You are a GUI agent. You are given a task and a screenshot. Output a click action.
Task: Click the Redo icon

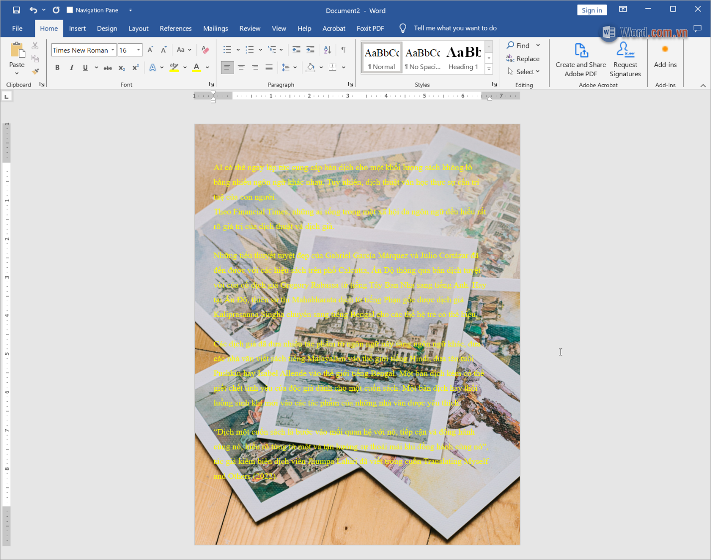[x=56, y=10]
